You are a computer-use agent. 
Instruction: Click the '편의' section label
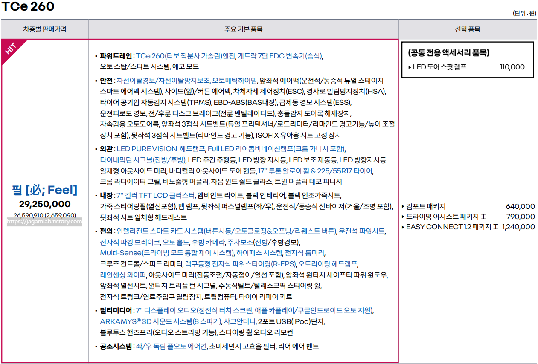[106, 231]
